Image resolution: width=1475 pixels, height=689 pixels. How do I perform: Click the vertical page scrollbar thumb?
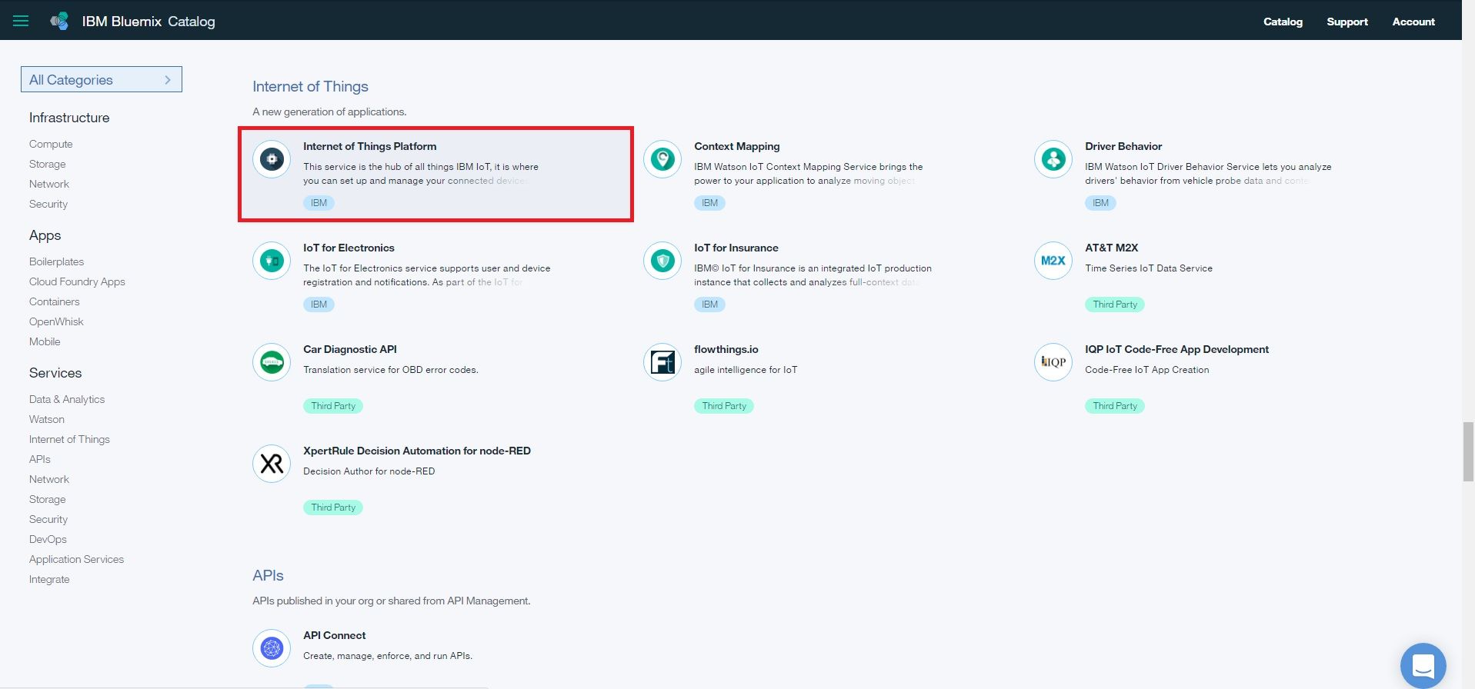(x=1468, y=451)
